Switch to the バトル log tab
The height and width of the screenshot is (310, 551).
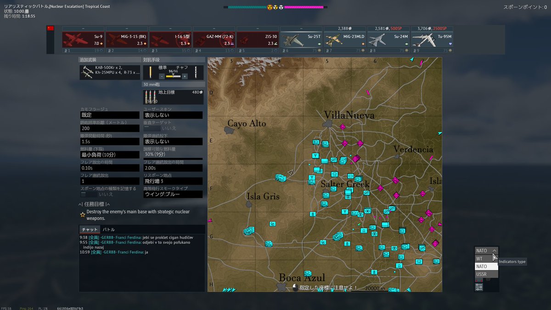click(108, 230)
